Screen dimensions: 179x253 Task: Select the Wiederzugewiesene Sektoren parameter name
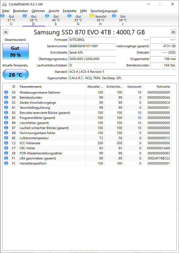[40, 93]
